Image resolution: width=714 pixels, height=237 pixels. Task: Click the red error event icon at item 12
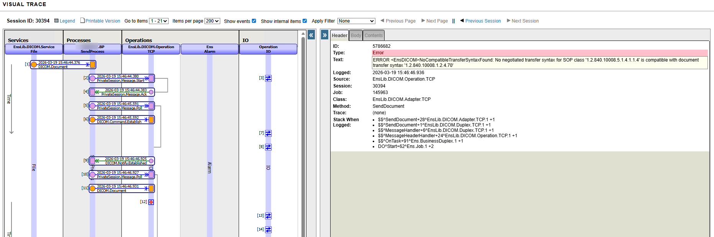(151, 202)
